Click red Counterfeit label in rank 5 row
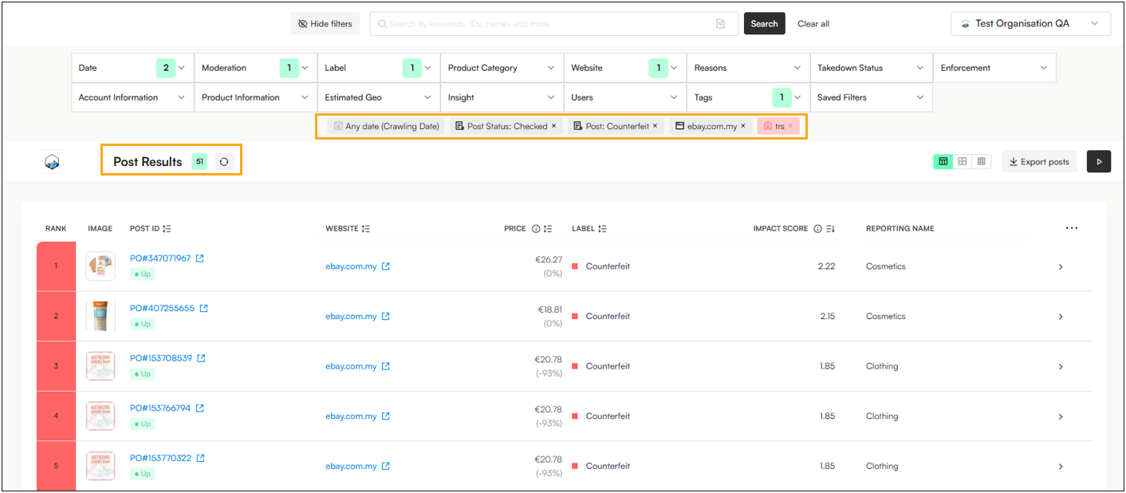1126x493 pixels. pyautogui.click(x=601, y=466)
